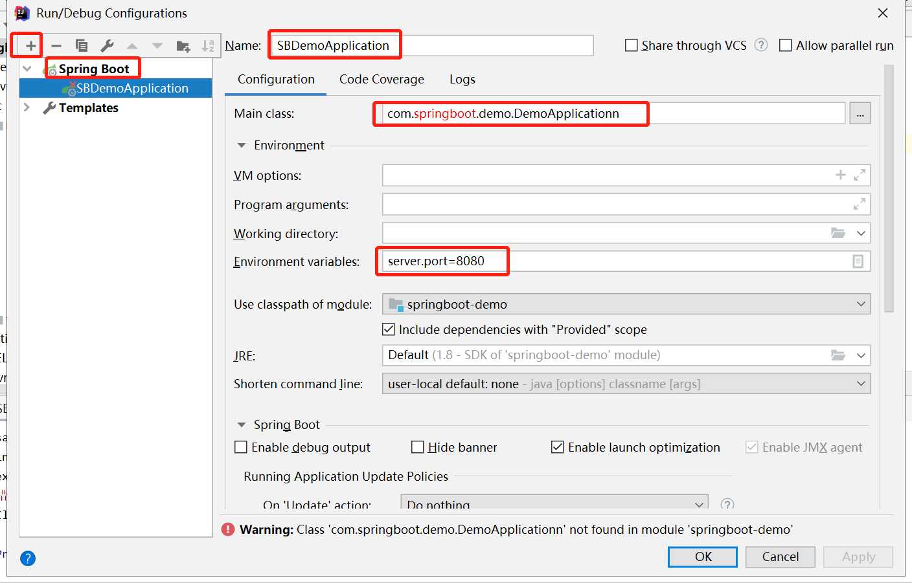Collapse the Spring Boot tree node
The width and height of the screenshot is (912, 583).
tap(27, 69)
